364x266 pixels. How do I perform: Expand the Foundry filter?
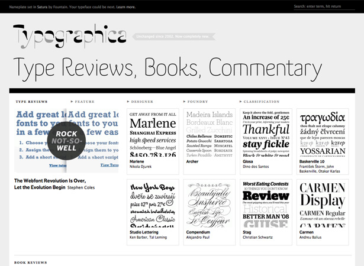pos(195,102)
